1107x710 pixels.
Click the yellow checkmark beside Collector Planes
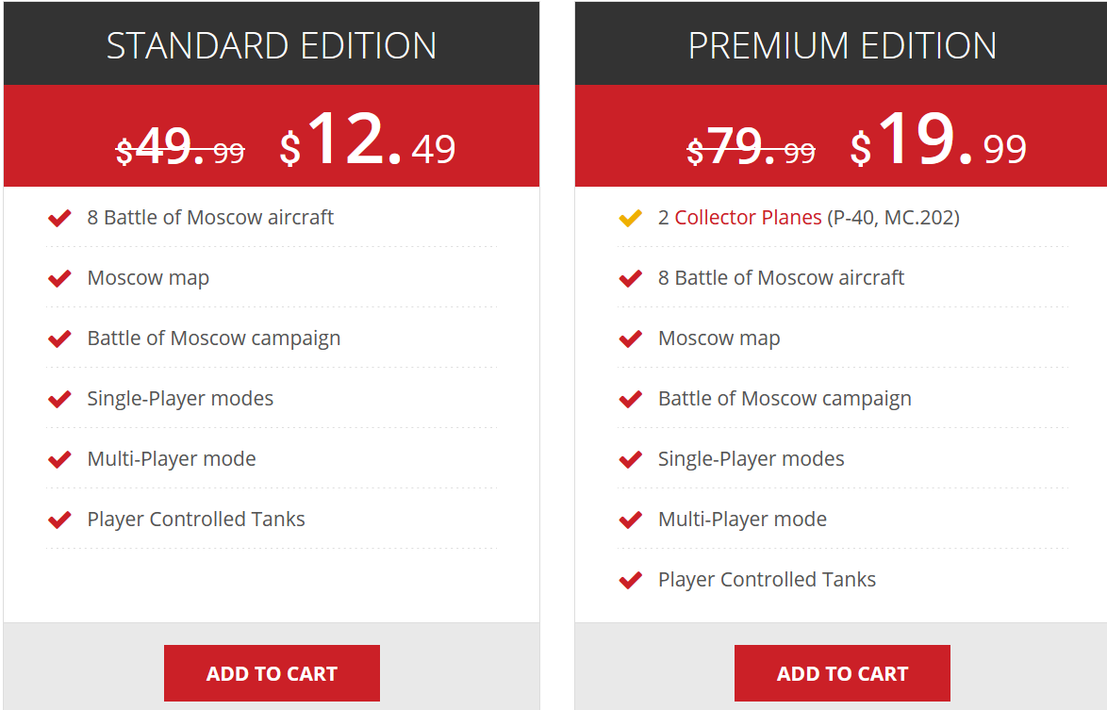point(630,218)
